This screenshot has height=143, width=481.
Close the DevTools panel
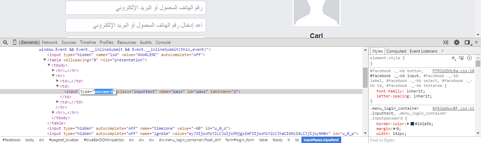tap(476, 42)
